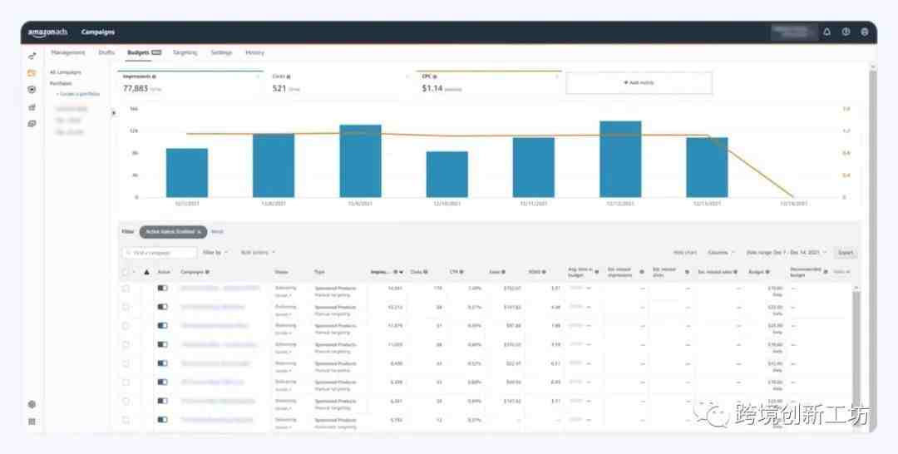Toggle Active switch for 11,879 impressions row
This screenshot has width=898, height=454.
163,326
